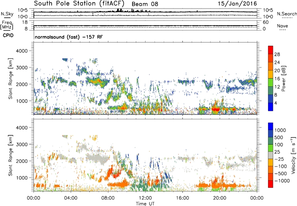The image size is (297, 206).
Task: Click the 'Slant Range [km]' label of power panel
Action: pyautogui.click(x=10, y=78)
